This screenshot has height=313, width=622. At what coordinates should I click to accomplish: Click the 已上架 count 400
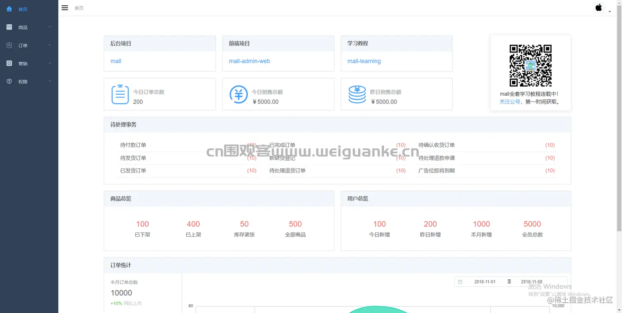click(193, 224)
